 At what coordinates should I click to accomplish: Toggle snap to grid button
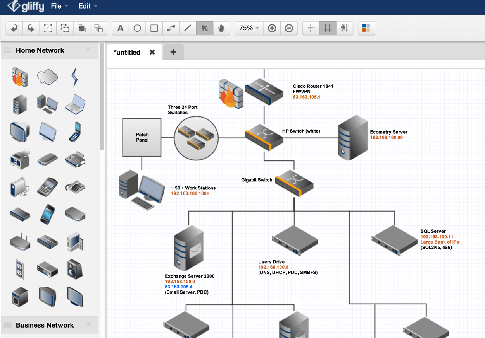344,28
